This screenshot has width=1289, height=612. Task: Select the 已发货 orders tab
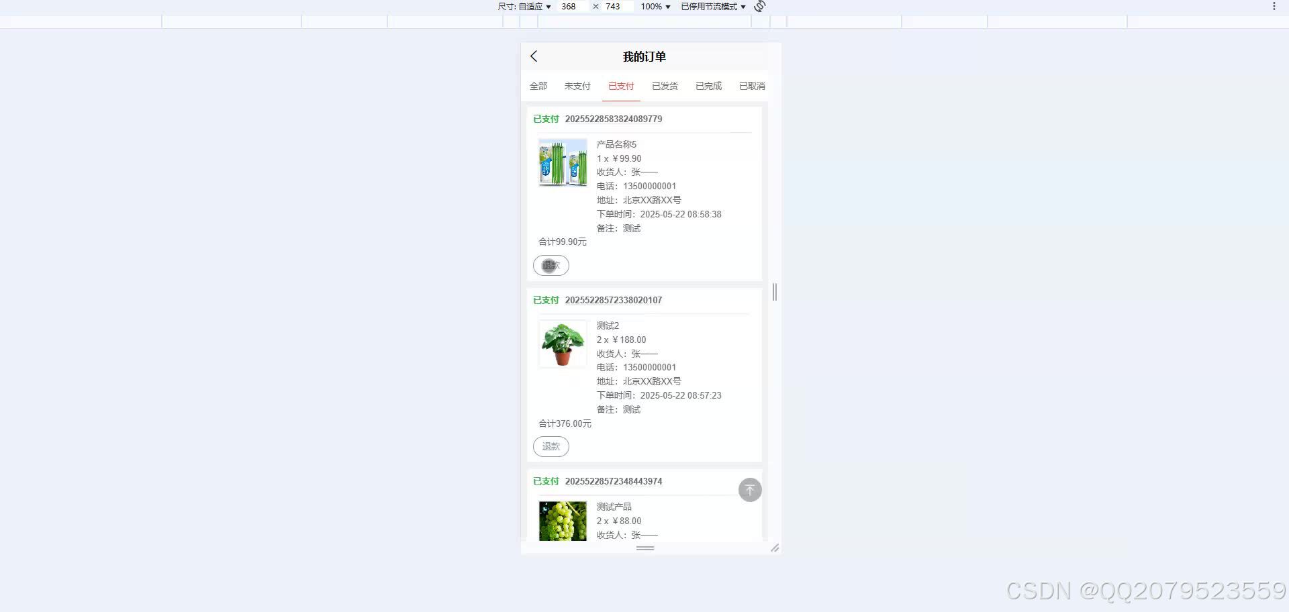click(665, 86)
